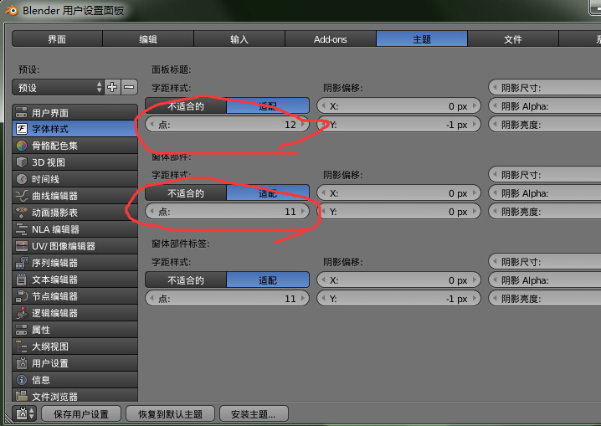
Task: Increase 窗体部件 点 size right arrow
Action: pyautogui.click(x=303, y=211)
